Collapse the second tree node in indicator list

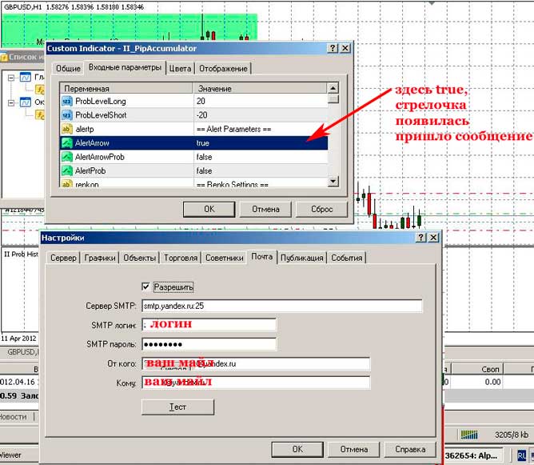(11, 102)
